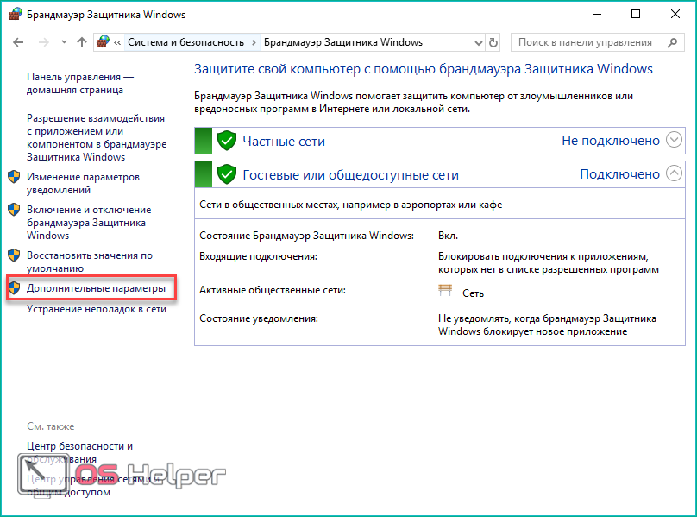Click the green shield next to 'Частные сети'
Image resolution: width=697 pixels, height=517 pixels.
[x=227, y=141]
